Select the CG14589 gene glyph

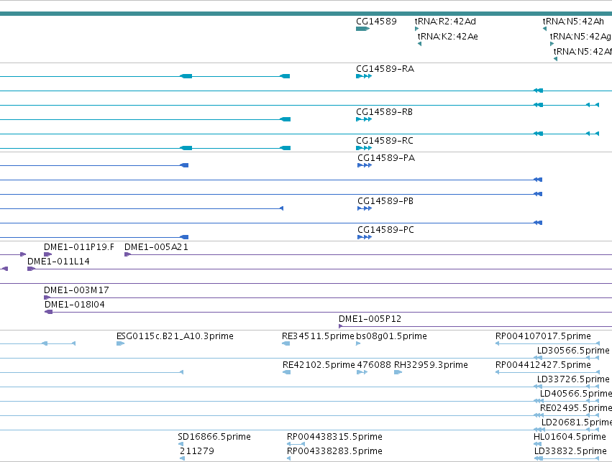(362, 29)
